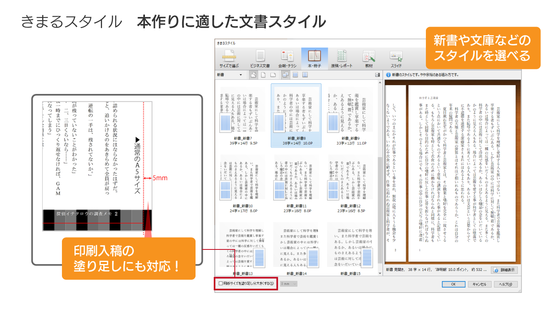Toggle the all-orientations page filter
The height and width of the screenshot is (311, 553).
253,75
